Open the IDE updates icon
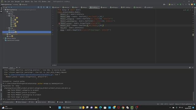The image size is (196, 110). coord(192,4)
